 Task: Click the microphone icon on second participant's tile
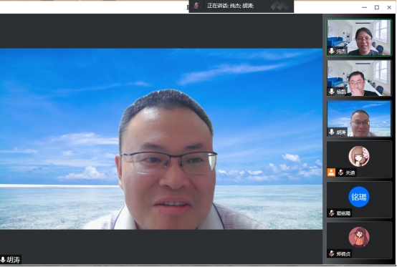(332, 92)
